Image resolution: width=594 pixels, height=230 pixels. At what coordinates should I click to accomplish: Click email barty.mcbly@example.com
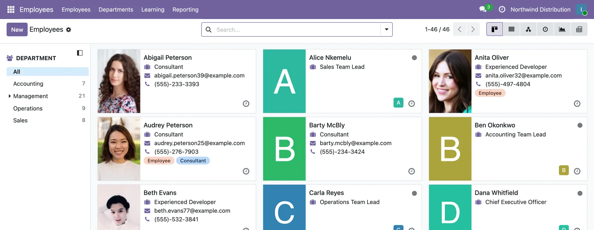(356, 143)
